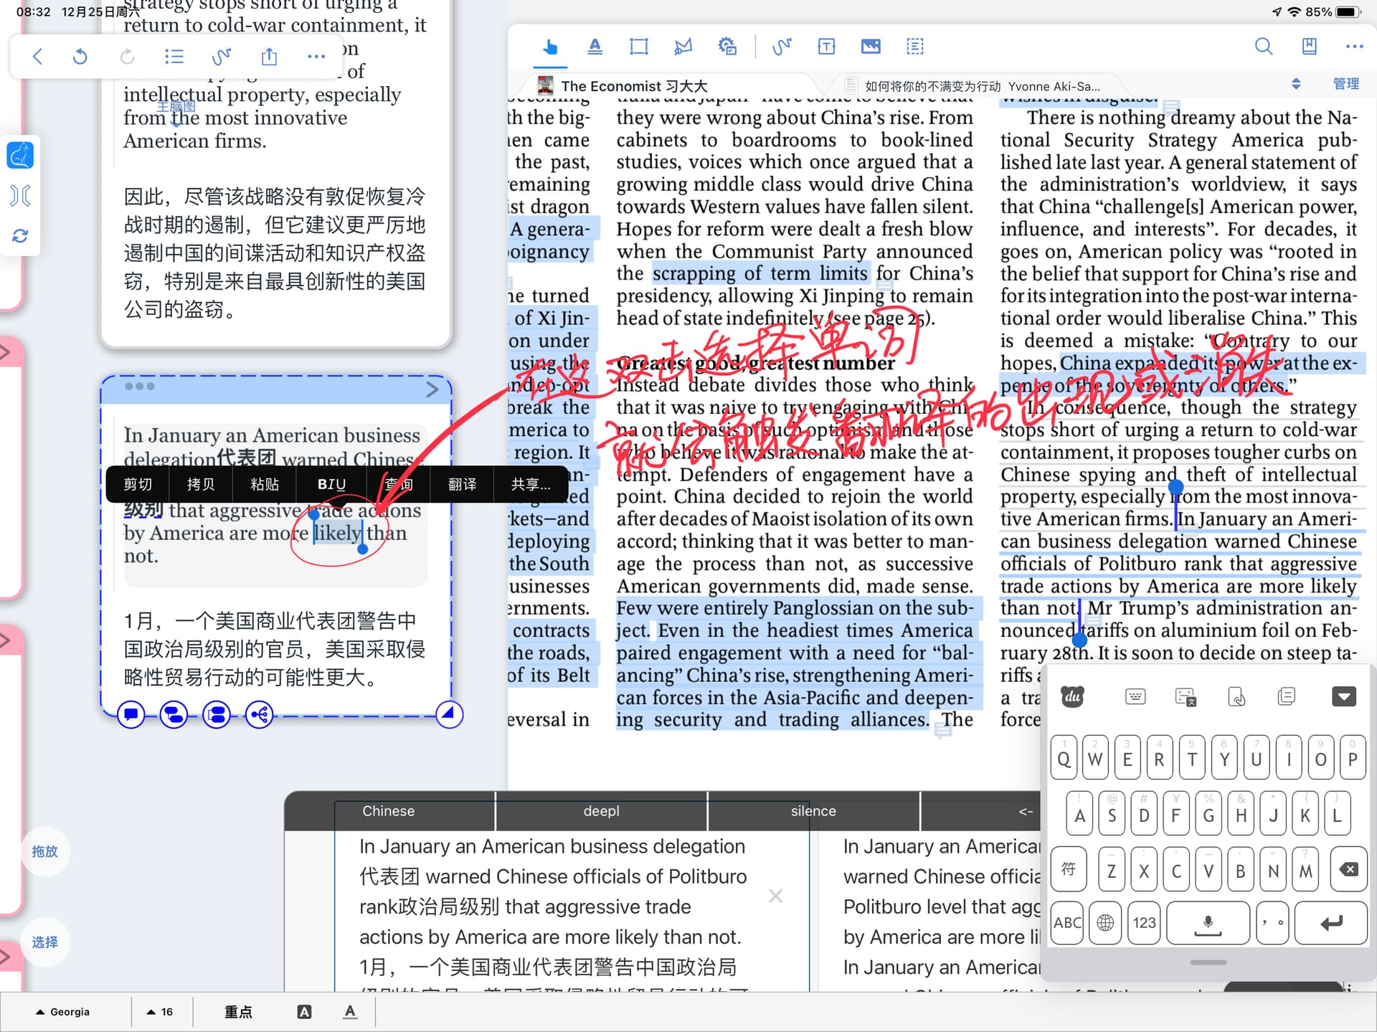Screen dimensions: 1377x1032
Task: Select the text highlight tool
Action: point(595,47)
